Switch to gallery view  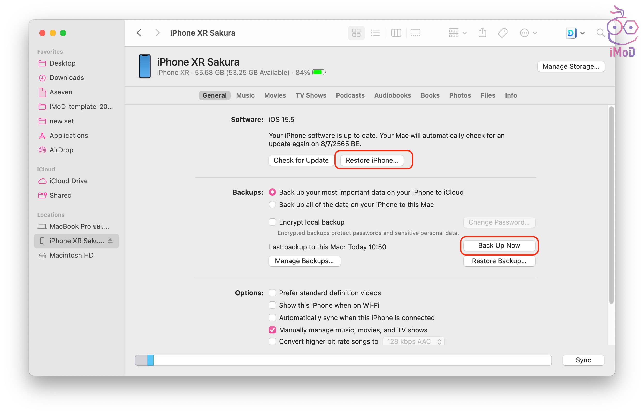[415, 33]
